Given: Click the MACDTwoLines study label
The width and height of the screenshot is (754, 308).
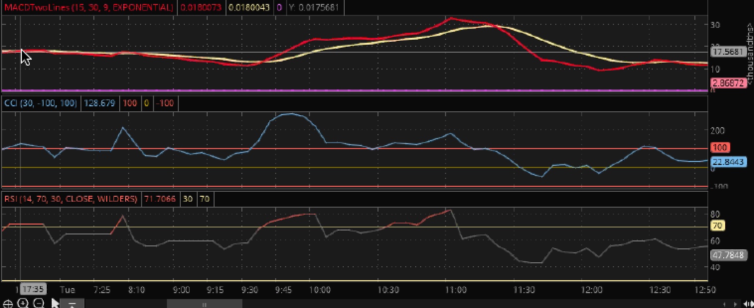Looking at the screenshot, I should tap(89, 7).
